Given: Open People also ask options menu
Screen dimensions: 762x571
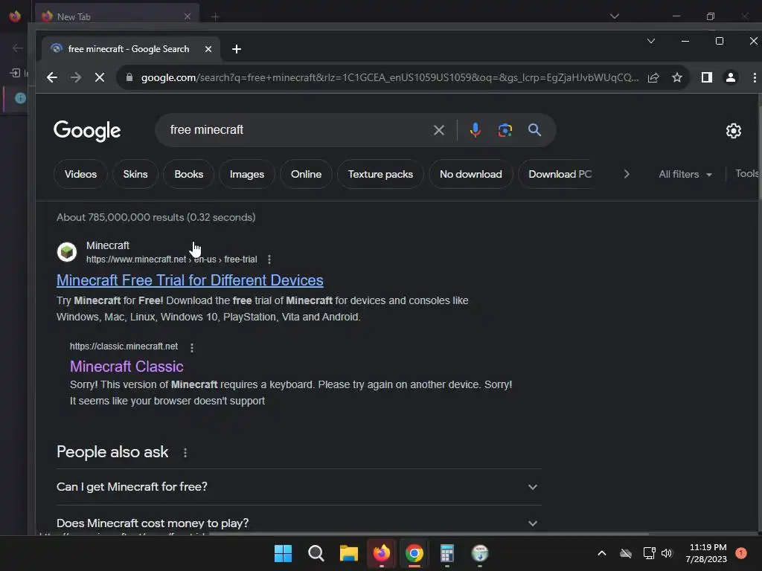Looking at the screenshot, I should point(185,453).
